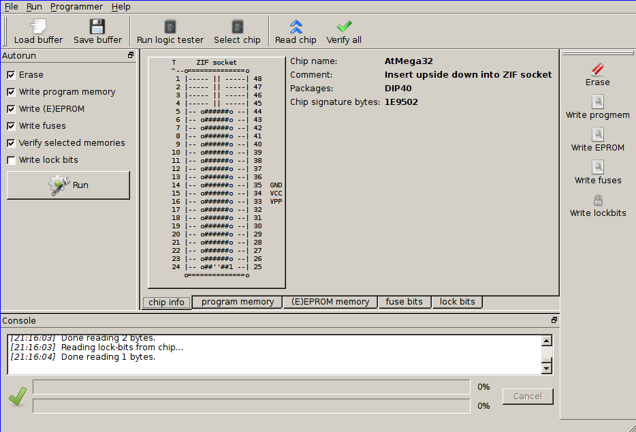Click the Load buffer toolbar icon
636x432 pixels.
[39, 27]
